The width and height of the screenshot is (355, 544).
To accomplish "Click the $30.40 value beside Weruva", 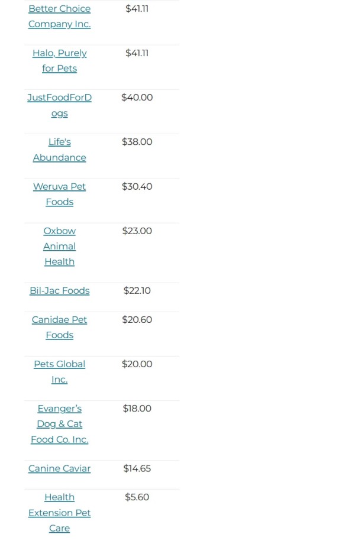I will (x=137, y=187).
